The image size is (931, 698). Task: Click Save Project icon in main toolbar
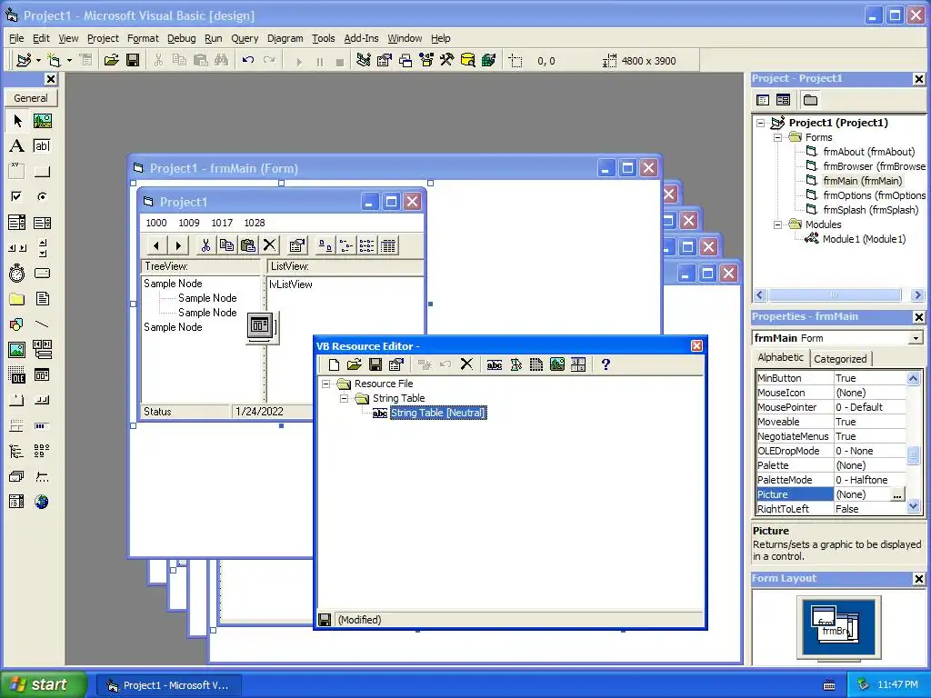(x=133, y=60)
